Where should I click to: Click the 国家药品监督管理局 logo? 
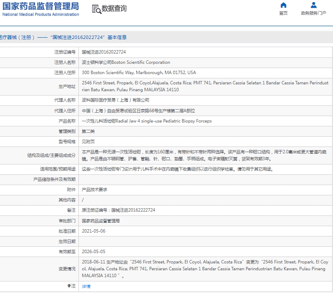tap(41, 6)
